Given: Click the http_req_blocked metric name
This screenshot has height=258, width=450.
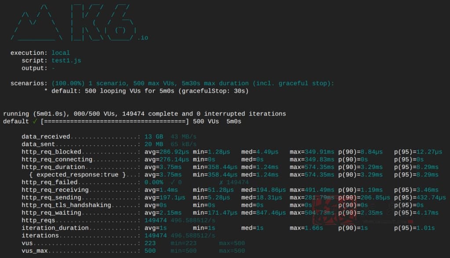Looking at the screenshot, I should (x=51, y=152).
